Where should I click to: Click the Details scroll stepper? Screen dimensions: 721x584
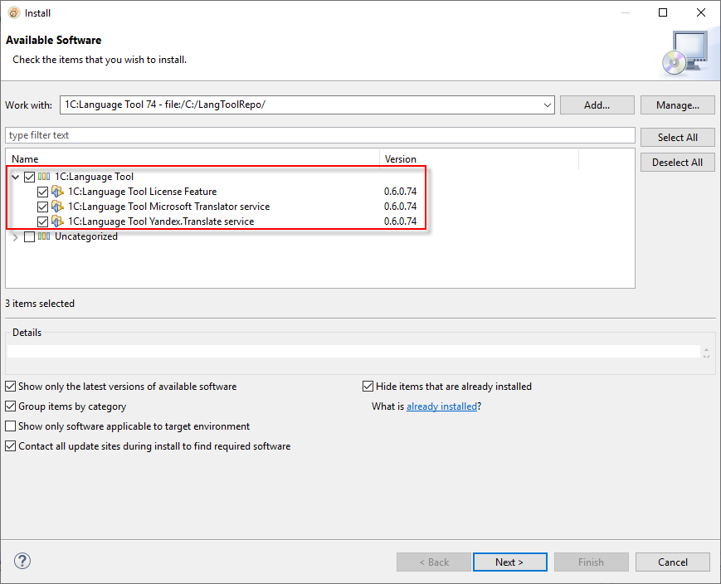[x=706, y=352]
